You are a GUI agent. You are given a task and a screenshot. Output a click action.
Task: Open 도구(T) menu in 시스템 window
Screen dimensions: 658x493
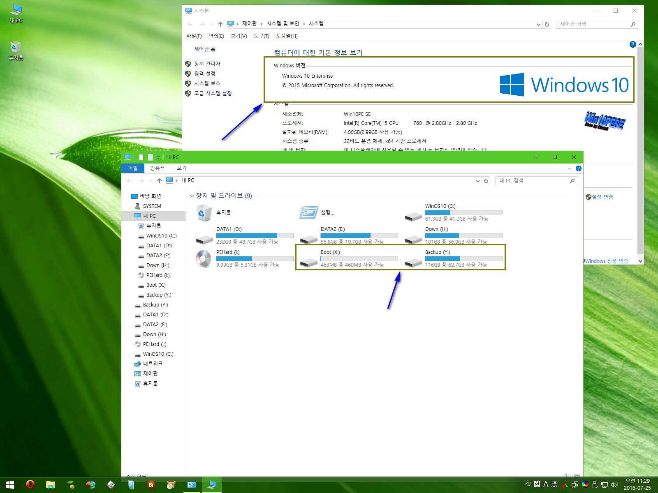pos(261,36)
